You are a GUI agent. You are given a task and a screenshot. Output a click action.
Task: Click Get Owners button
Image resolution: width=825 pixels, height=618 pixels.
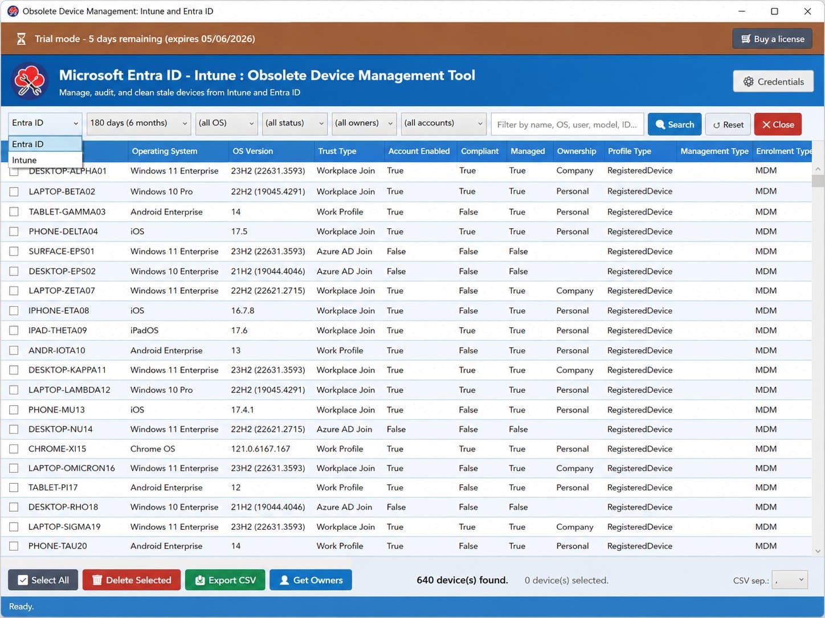[311, 580]
